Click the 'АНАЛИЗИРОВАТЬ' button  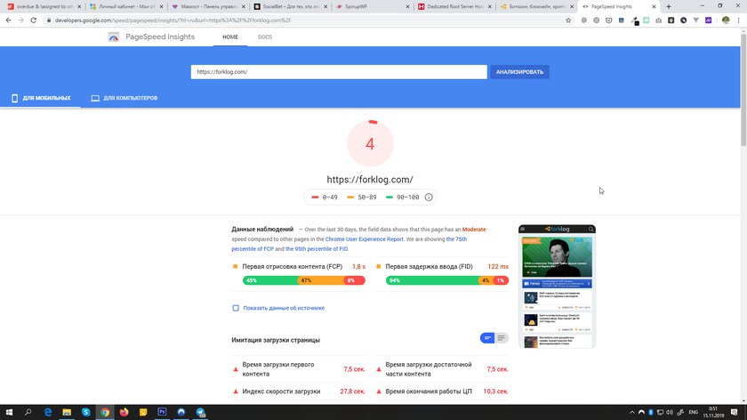(519, 72)
